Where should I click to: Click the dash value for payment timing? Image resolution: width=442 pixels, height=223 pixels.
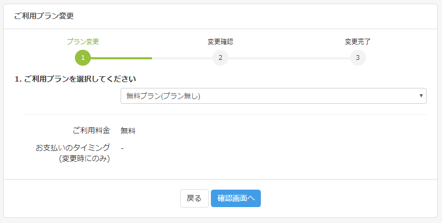122,148
